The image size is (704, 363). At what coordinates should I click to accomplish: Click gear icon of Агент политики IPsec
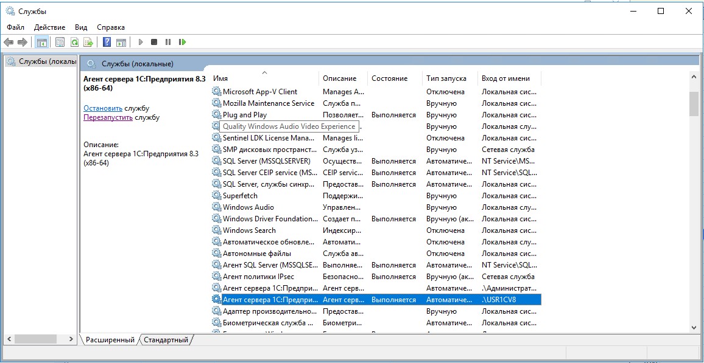[x=217, y=277]
